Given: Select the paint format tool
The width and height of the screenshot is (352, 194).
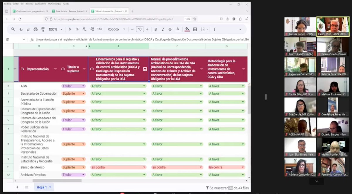Looking at the screenshot, I should tap(43, 29).
